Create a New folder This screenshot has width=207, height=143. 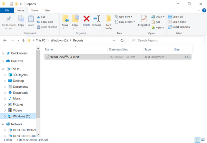coord(109,22)
